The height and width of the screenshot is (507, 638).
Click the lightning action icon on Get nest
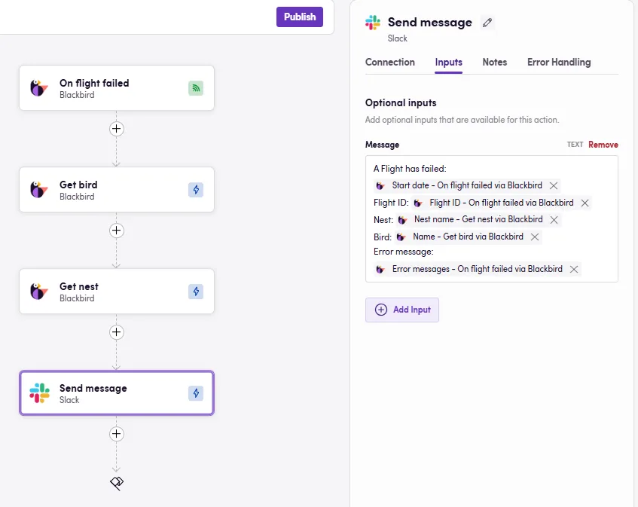click(x=196, y=292)
